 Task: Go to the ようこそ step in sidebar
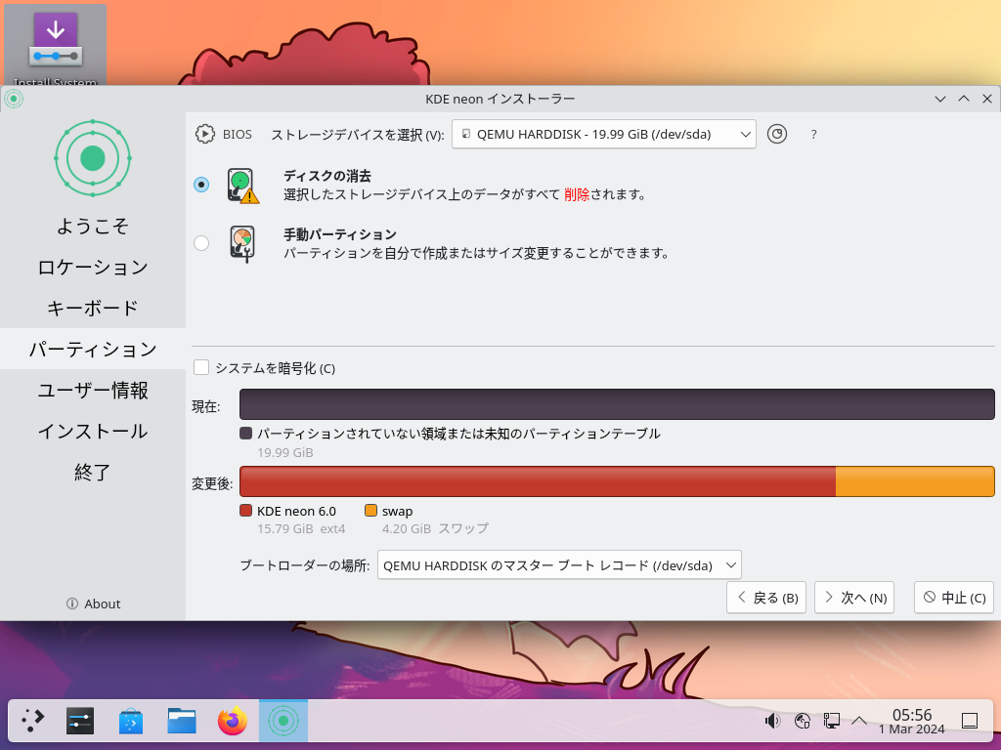click(x=93, y=226)
